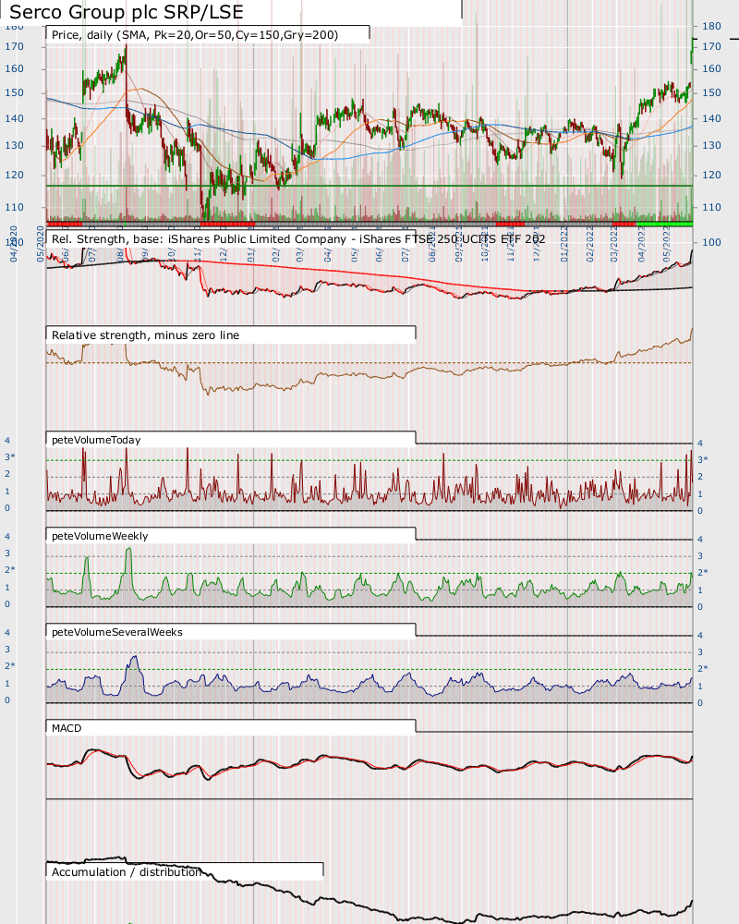Click the '05/2020' date axis label
This screenshot has width=739, height=924.
(x=41, y=243)
